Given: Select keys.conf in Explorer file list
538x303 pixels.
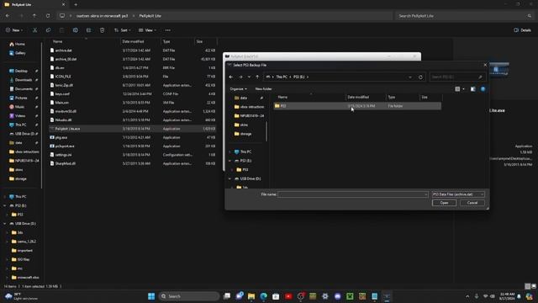Looking at the screenshot, I should 133,93.
